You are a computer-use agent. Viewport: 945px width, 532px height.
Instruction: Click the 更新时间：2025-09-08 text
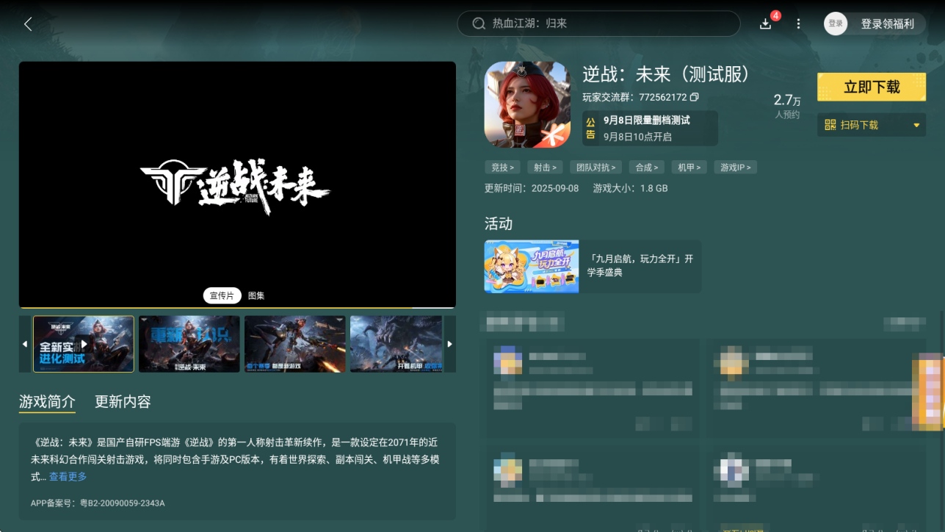pyautogui.click(x=532, y=189)
